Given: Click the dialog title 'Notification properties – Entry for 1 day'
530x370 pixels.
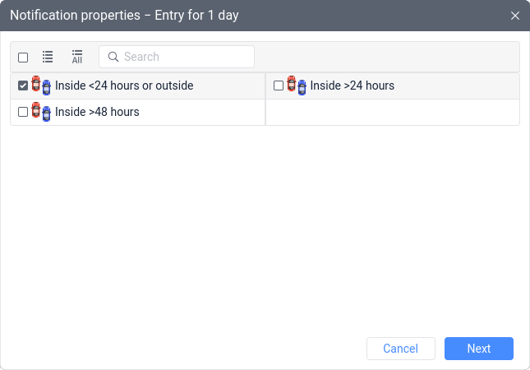Looking at the screenshot, I should click(124, 16).
